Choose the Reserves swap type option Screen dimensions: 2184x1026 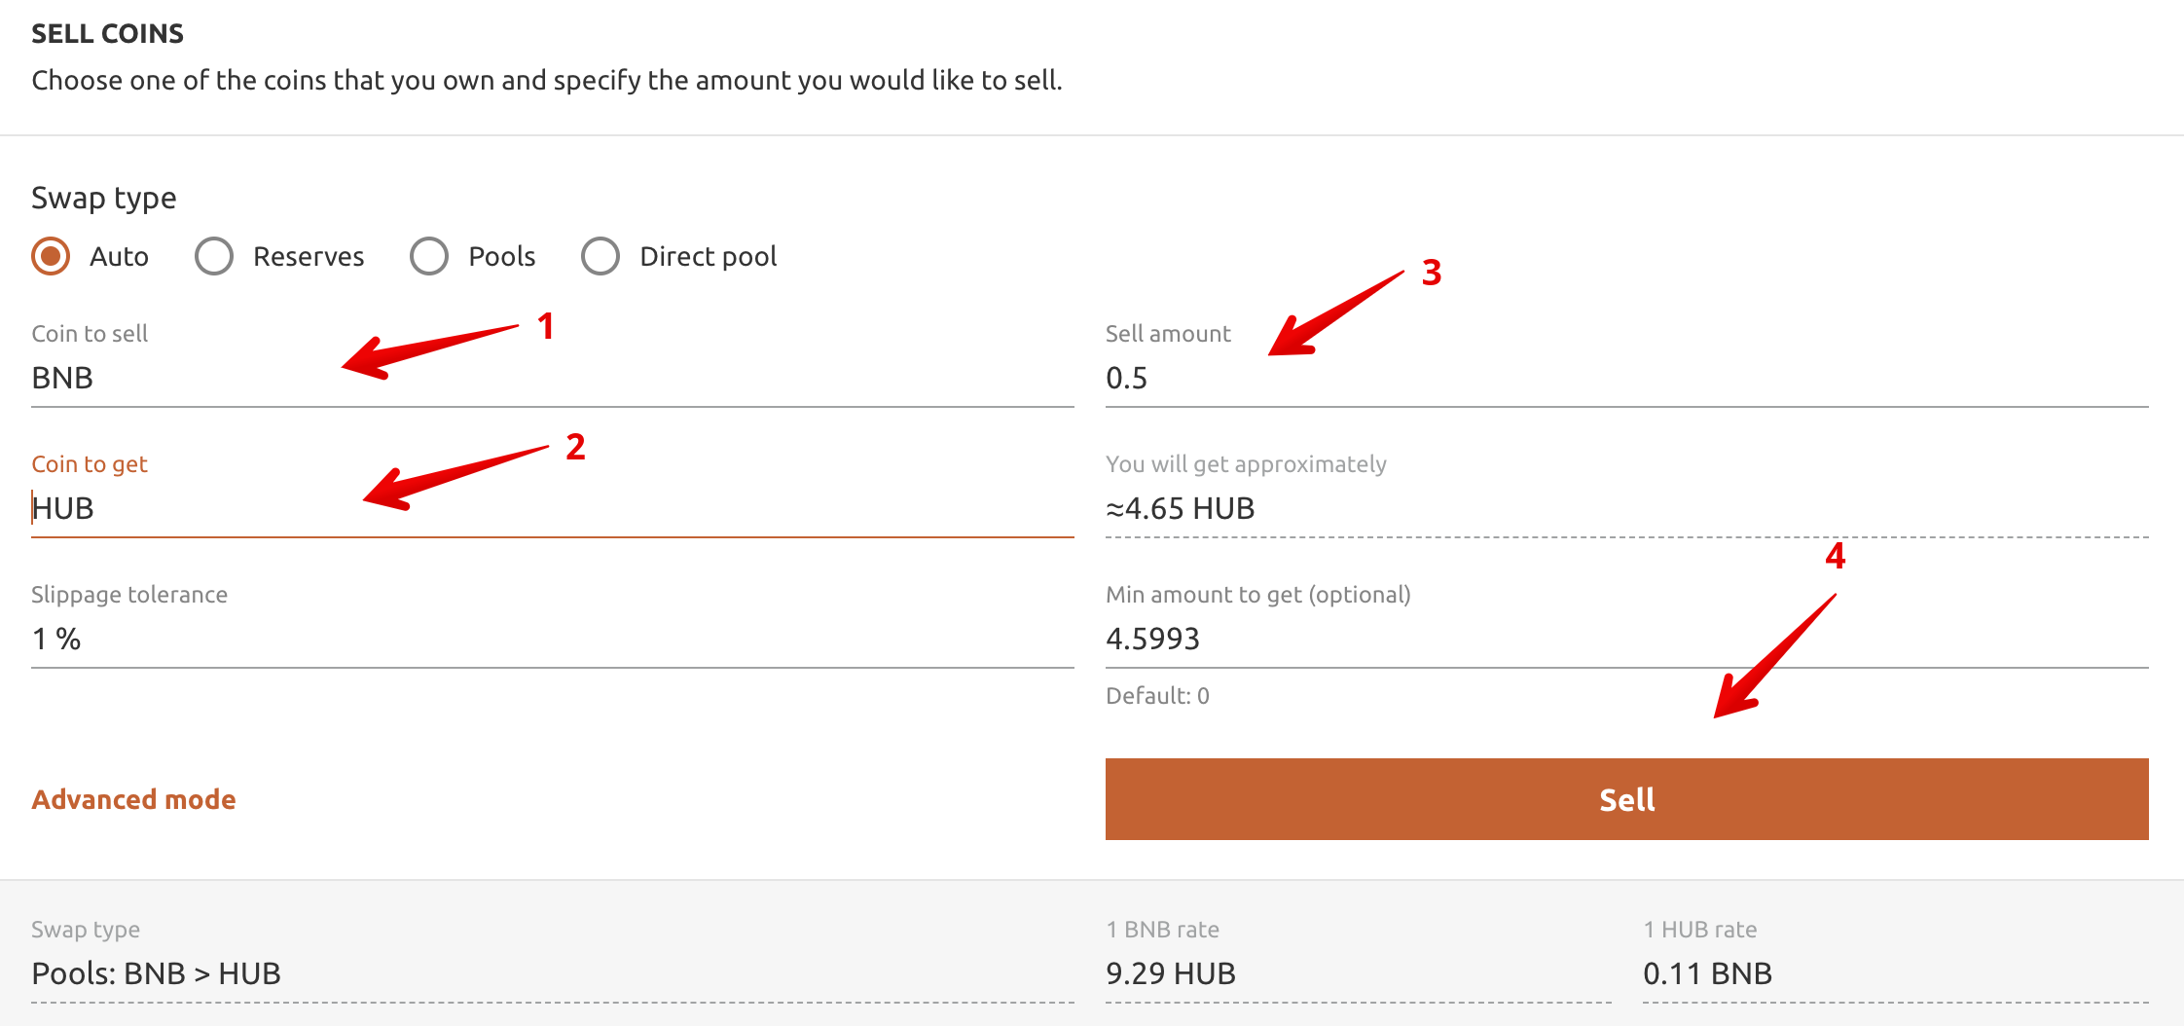click(x=214, y=257)
